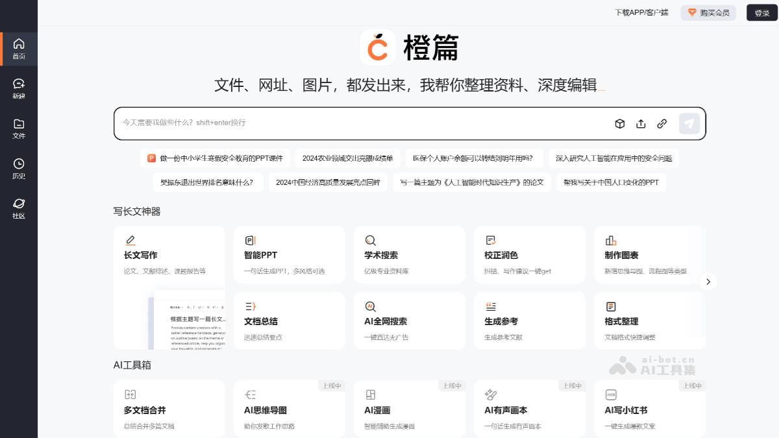Click the 文档总结 card icon
The width and height of the screenshot is (779, 438).
coord(250,306)
